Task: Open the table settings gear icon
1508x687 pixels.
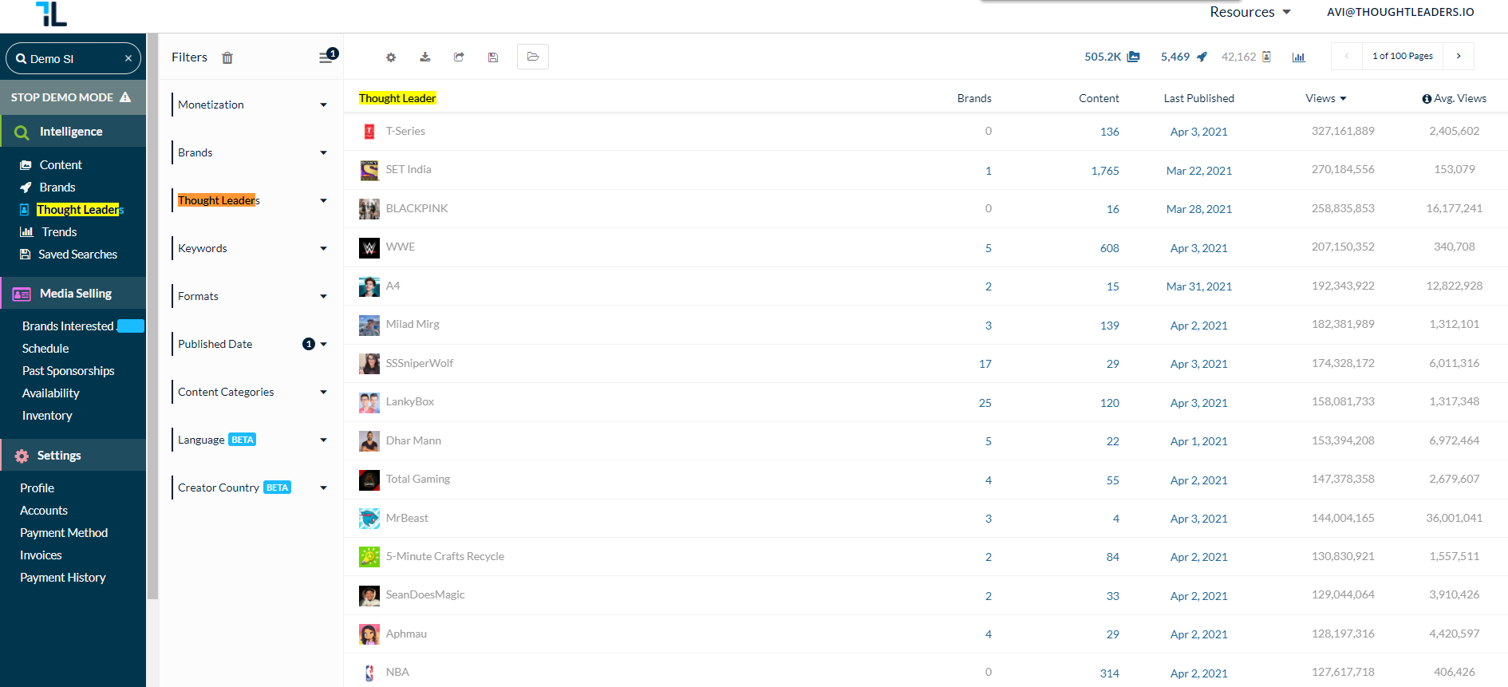Action: pyautogui.click(x=391, y=57)
